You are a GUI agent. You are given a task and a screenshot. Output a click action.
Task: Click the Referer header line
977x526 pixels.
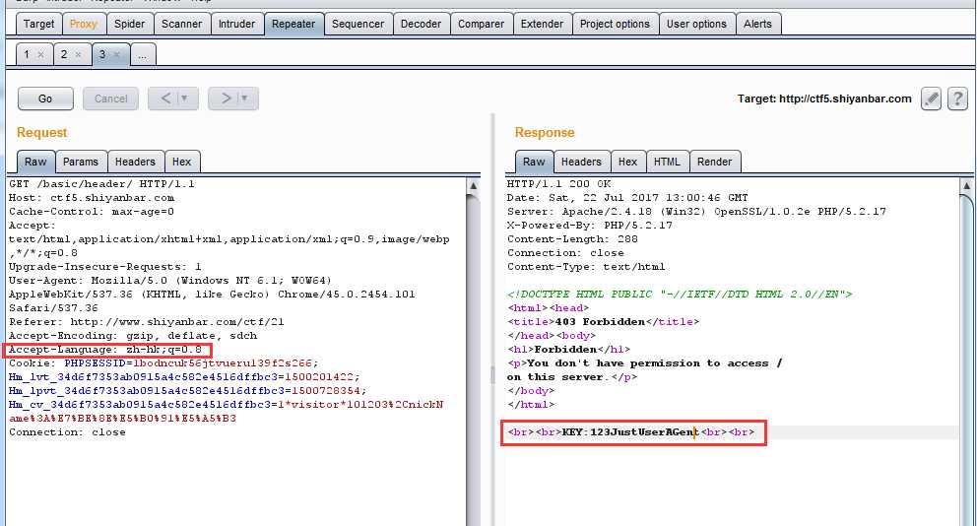point(147,321)
